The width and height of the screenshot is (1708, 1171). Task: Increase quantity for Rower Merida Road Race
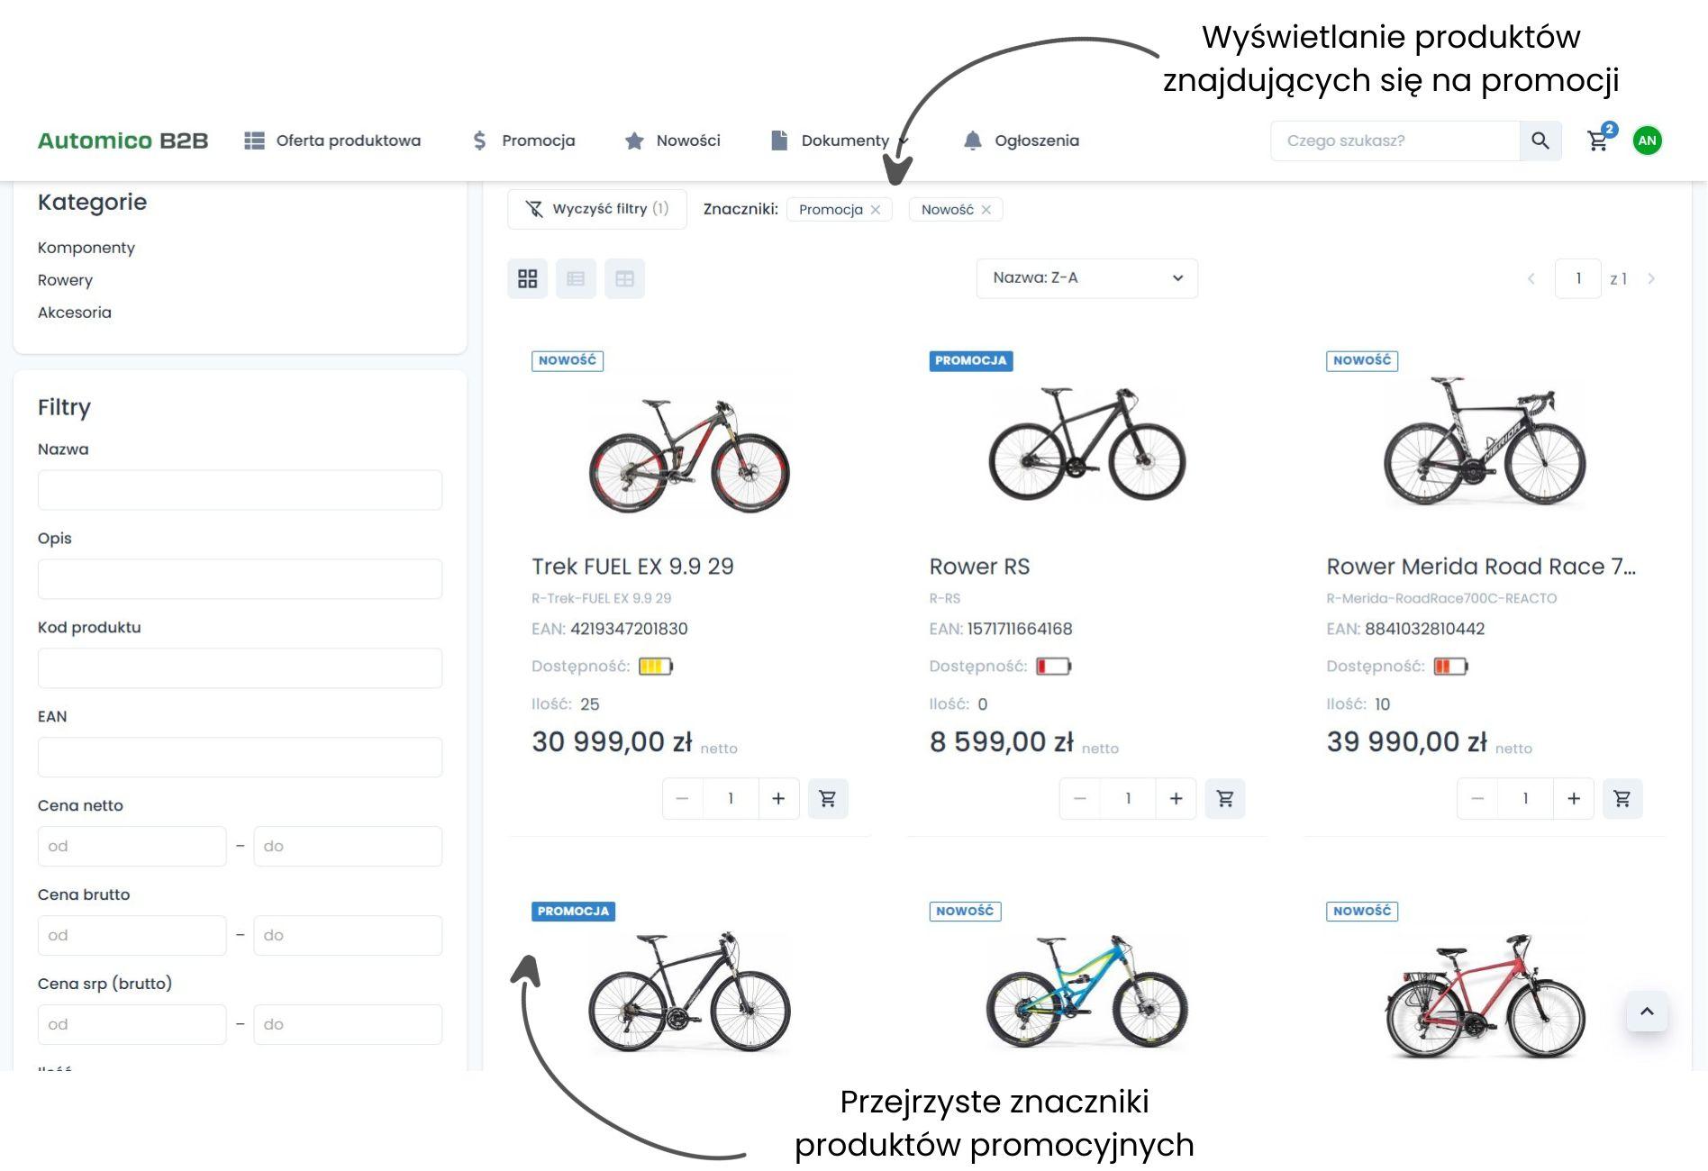click(1573, 798)
